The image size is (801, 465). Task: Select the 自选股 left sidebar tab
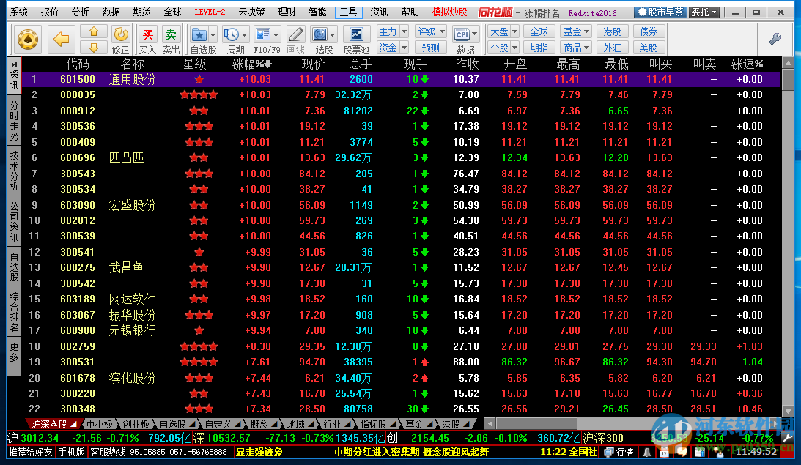pyautogui.click(x=14, y=267)
